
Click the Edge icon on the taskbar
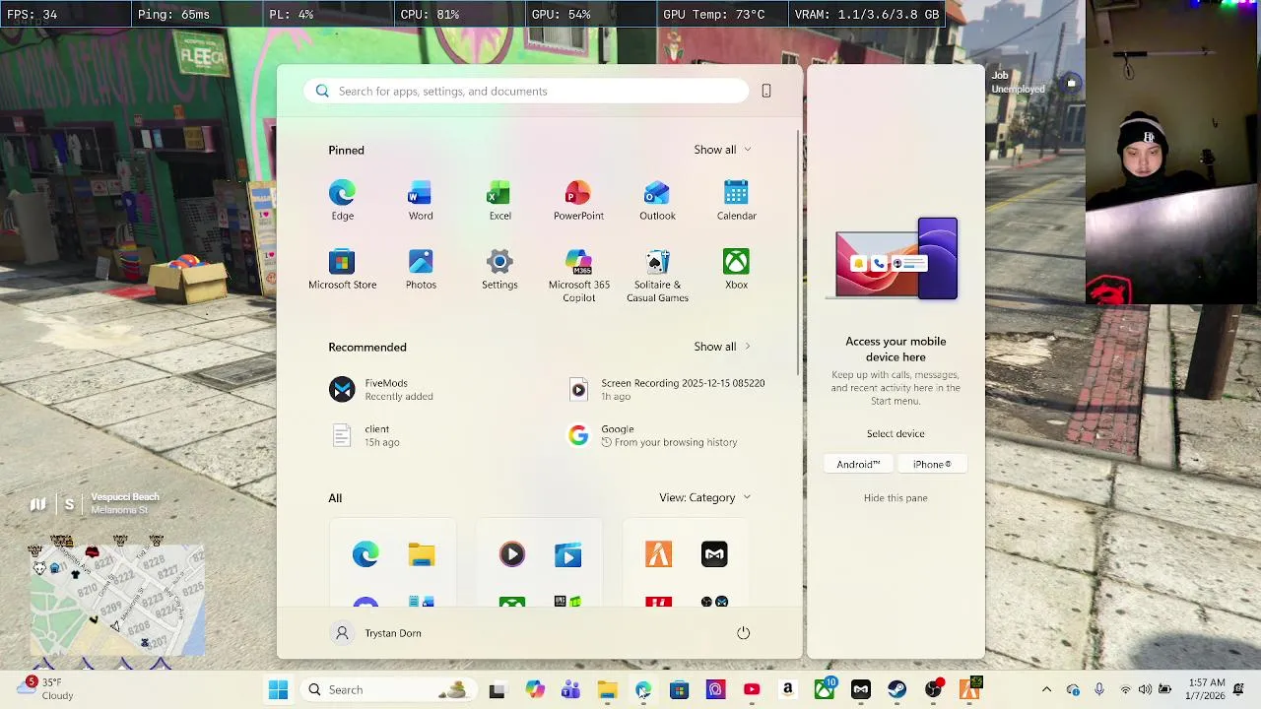(643, 690)
